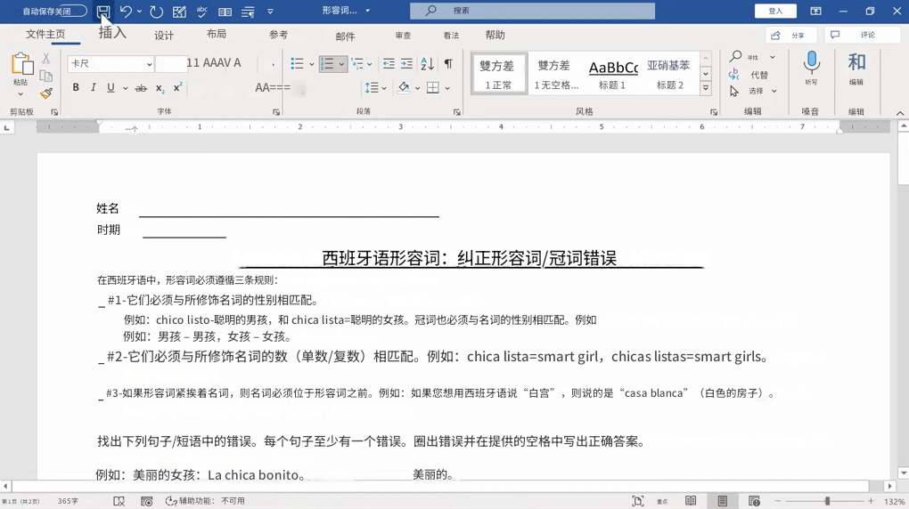Toggle Print Layout view button
The width and height of the screenshot is (909, 509).
[723, 501]
